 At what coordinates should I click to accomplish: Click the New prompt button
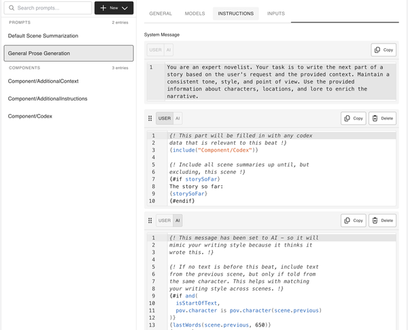(114, 7)
